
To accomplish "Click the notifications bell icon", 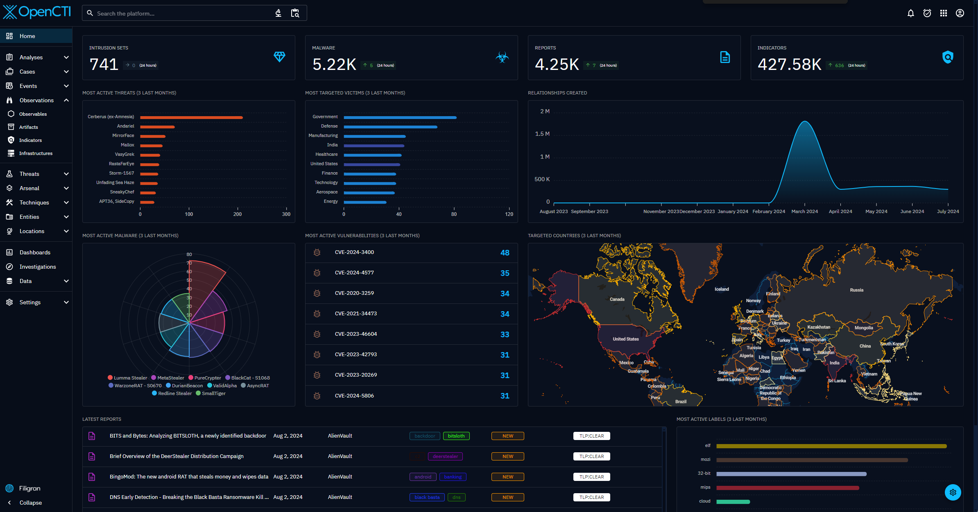I will (x=910, y=13).
